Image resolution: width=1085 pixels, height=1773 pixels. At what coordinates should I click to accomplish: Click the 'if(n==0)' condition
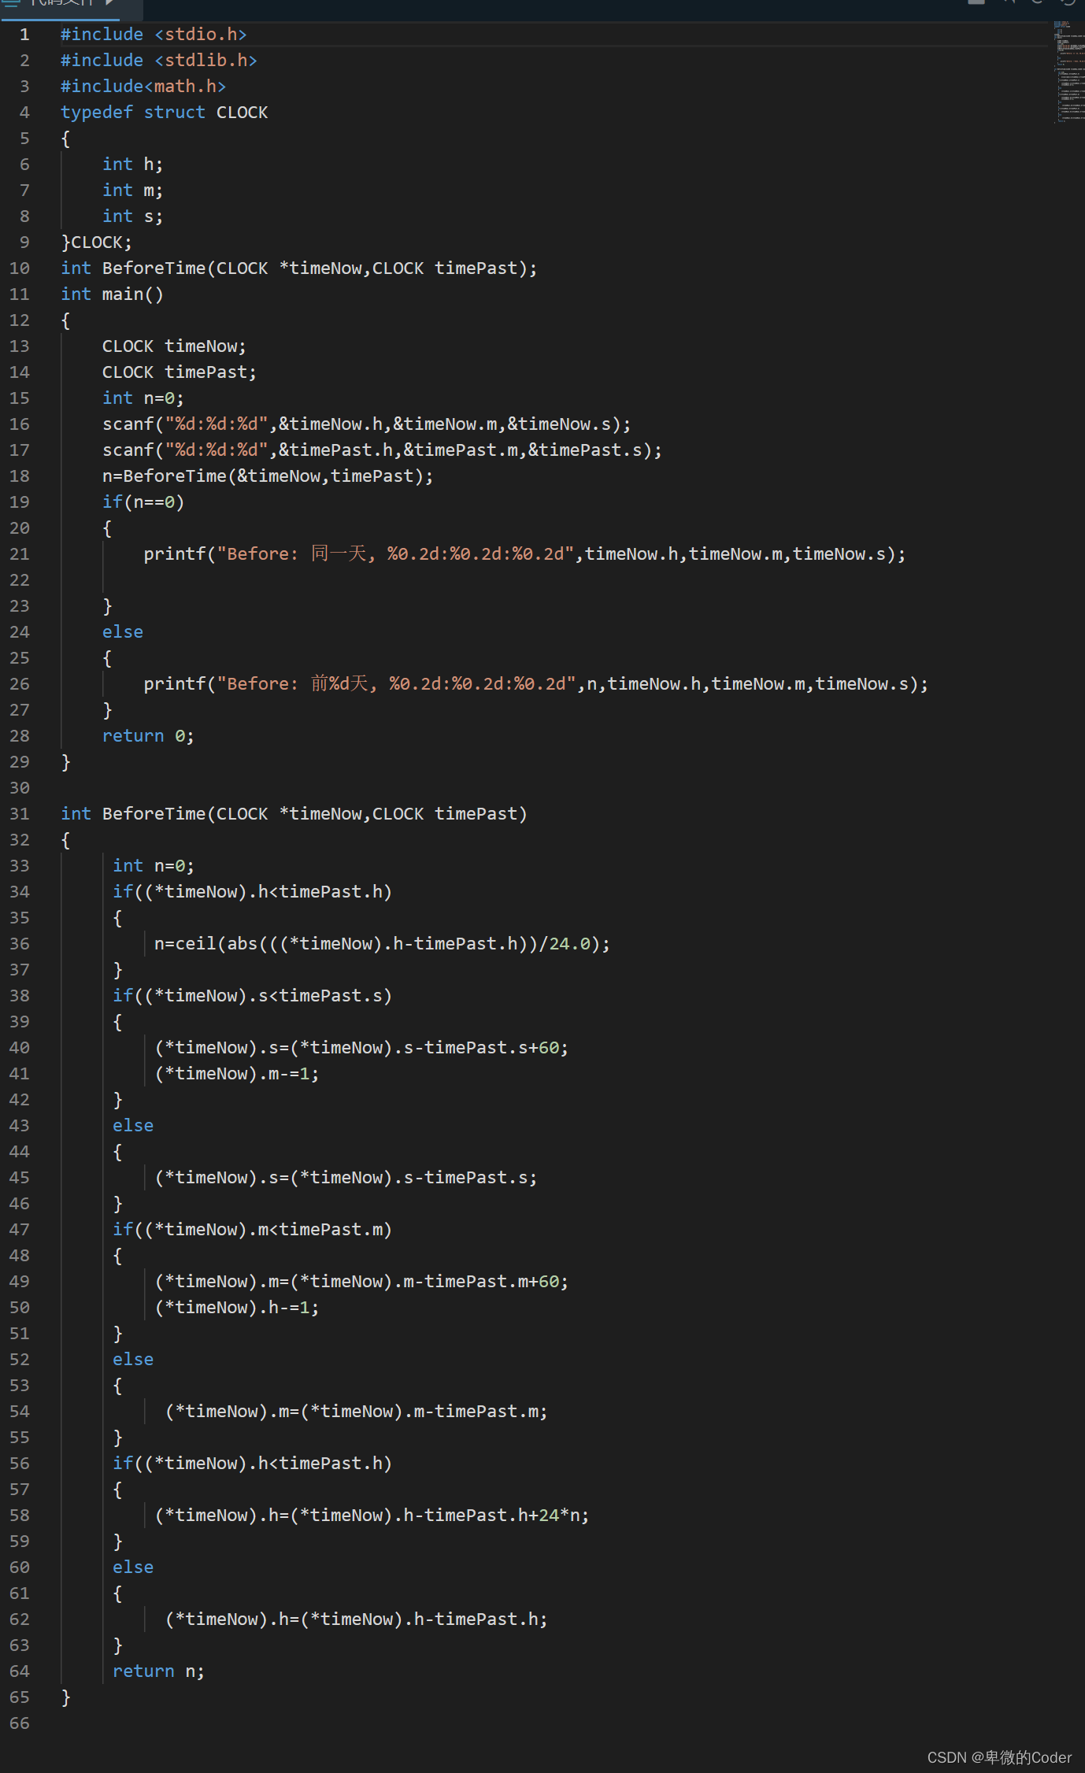143,502
